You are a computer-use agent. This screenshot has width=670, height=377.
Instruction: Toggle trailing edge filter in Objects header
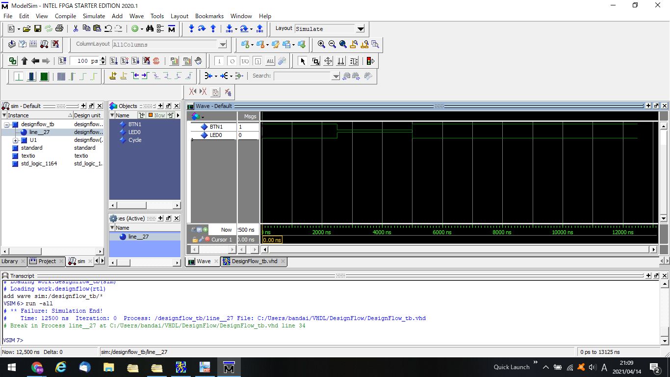170,115
